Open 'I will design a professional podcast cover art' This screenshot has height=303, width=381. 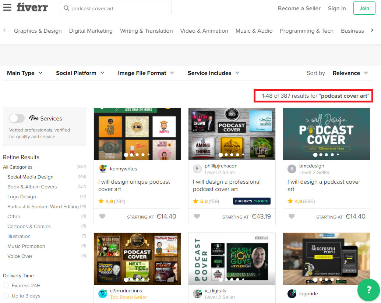coord(227,185)
